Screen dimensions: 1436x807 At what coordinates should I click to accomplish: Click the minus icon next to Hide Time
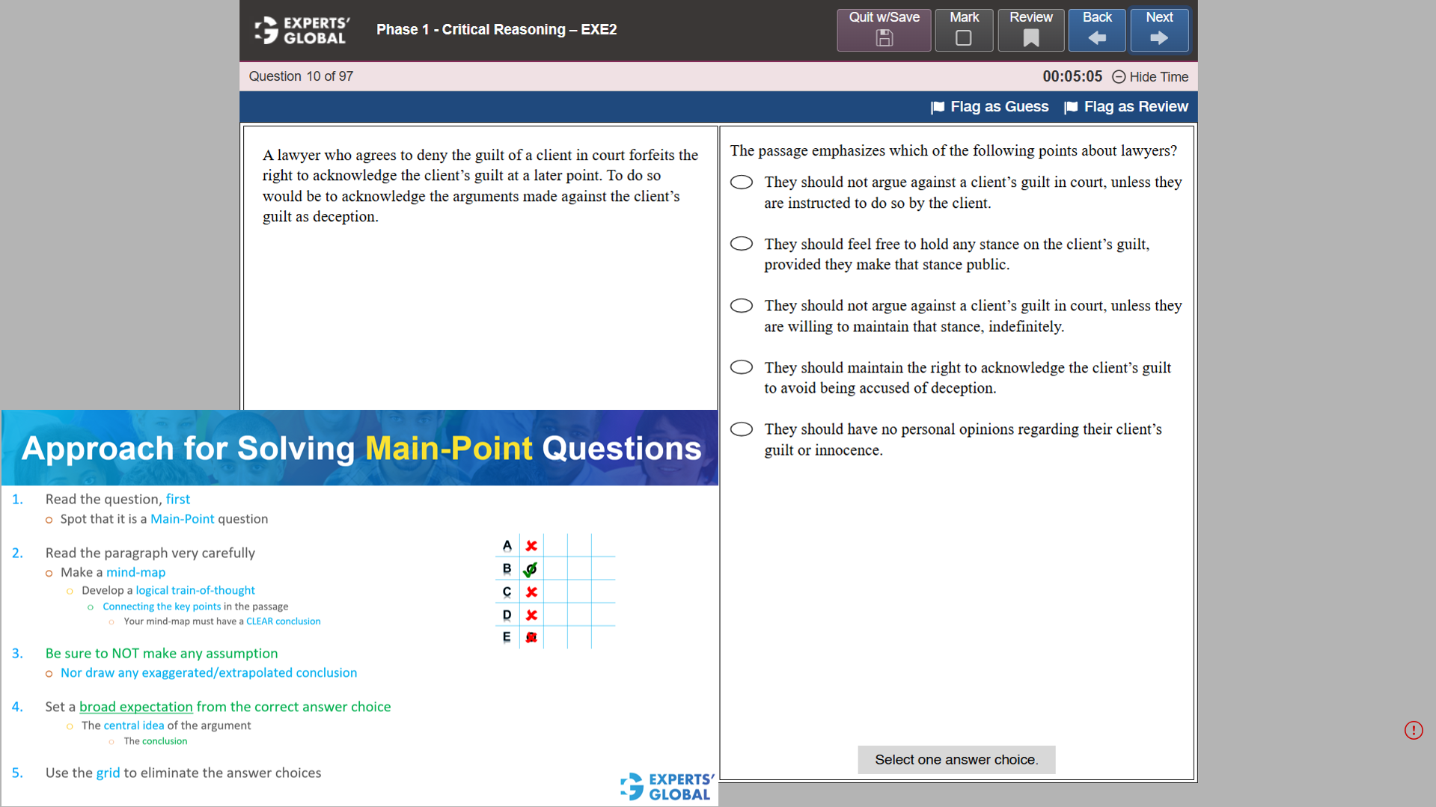[x=1119, y=77]
